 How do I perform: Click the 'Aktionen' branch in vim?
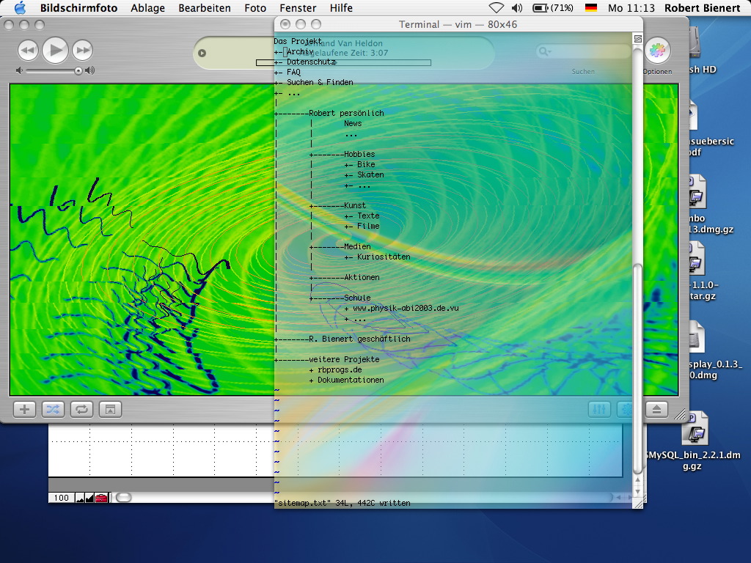(362, 277)
